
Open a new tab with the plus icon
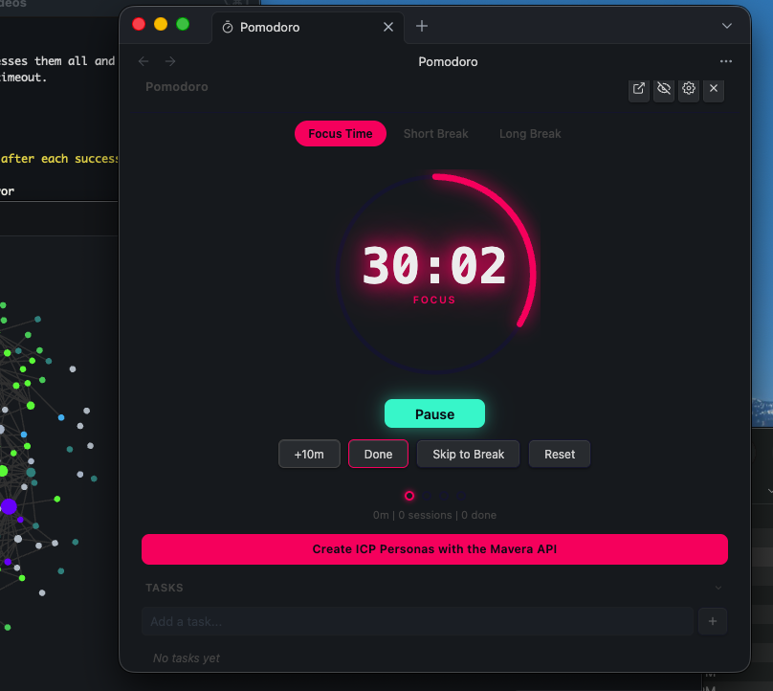pos(422,26)
